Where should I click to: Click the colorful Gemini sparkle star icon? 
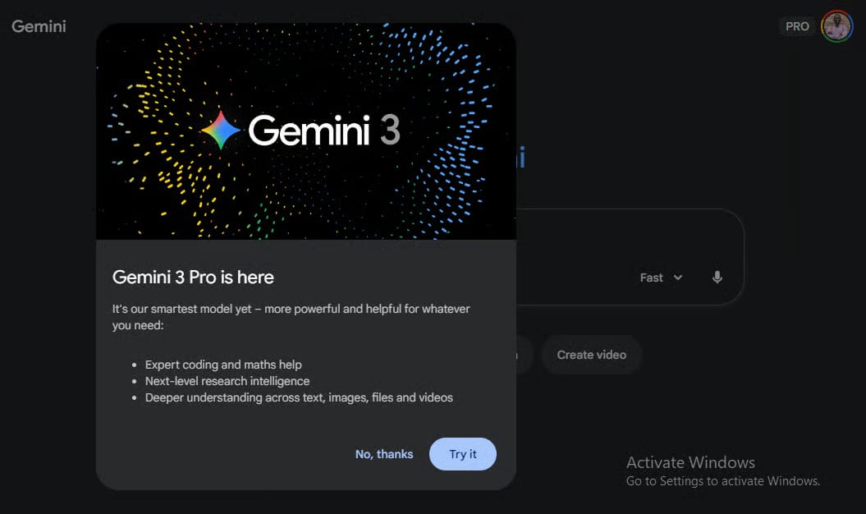(x=220, y=131)
